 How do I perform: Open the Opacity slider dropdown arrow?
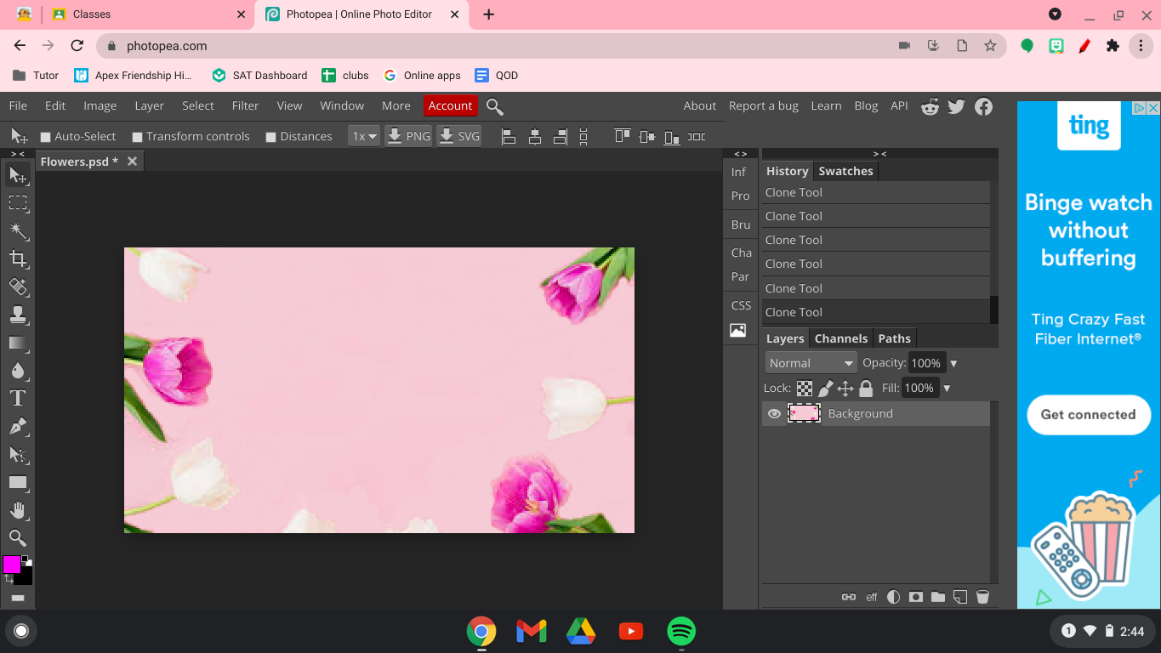click(x=953, y=363)
